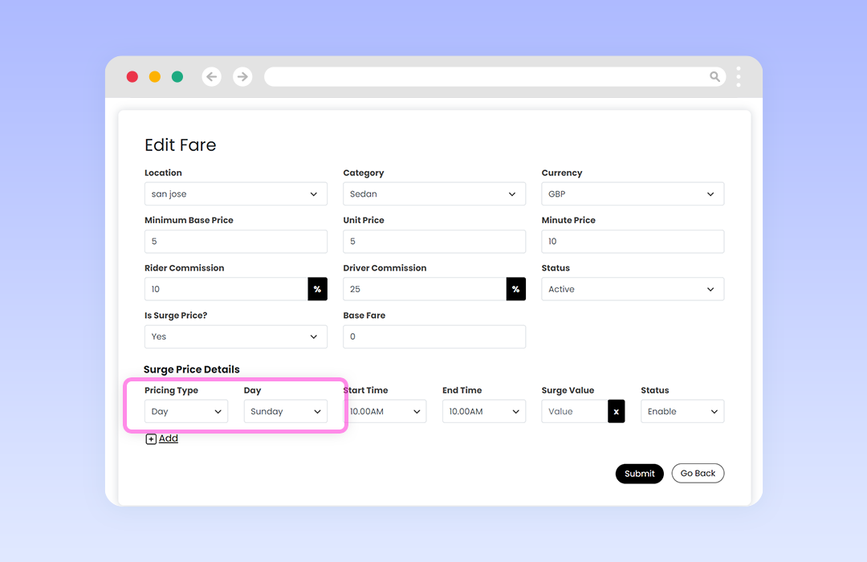Click the browser back arrow button
Screen dimensions: 867x562
(x=212, y=77)
